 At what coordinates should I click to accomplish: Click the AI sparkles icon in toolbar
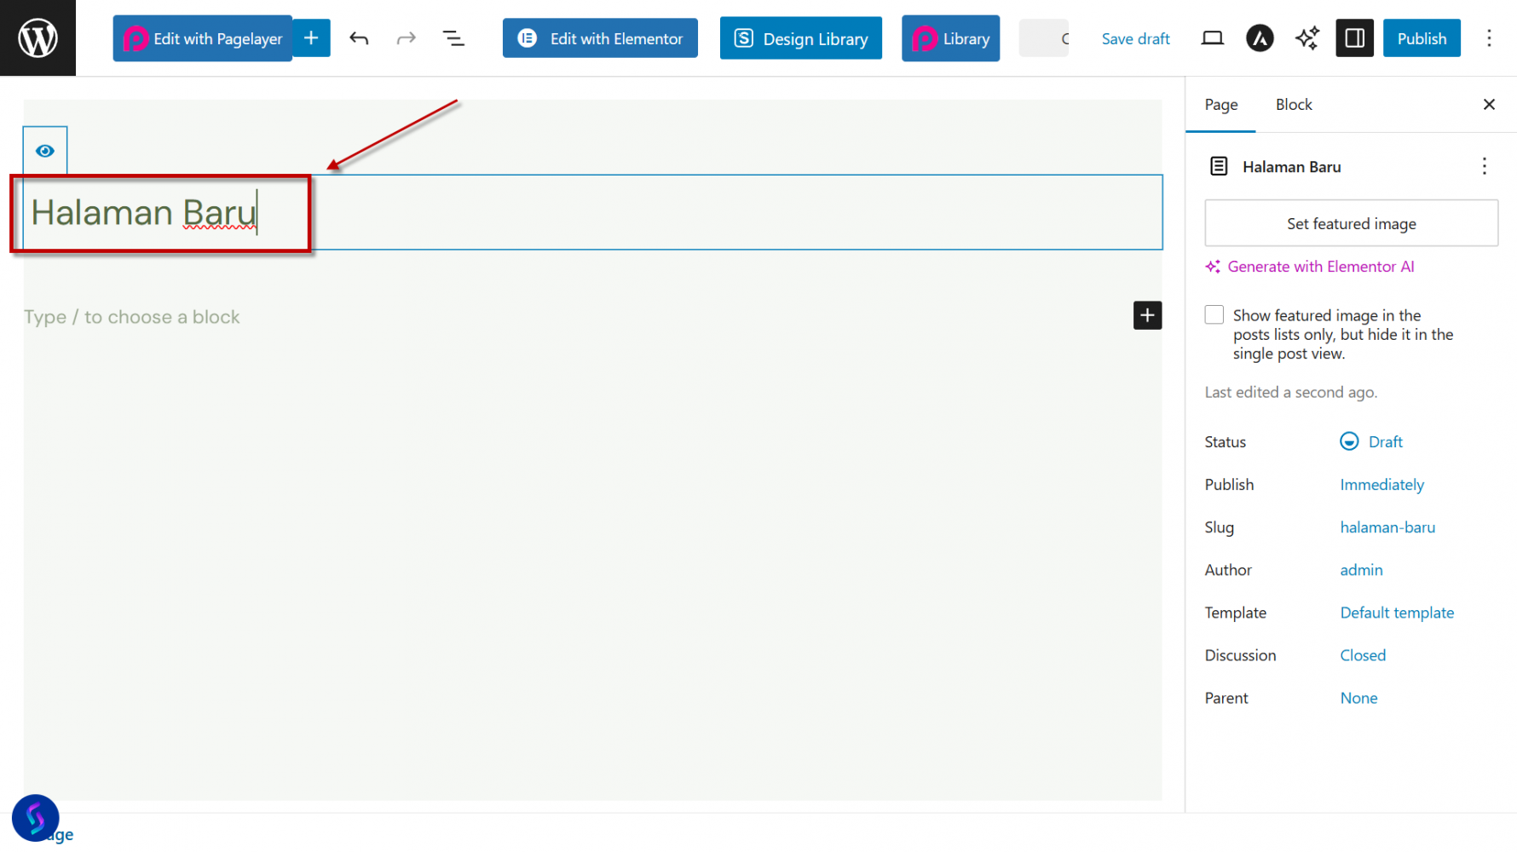coord(1306,38)
